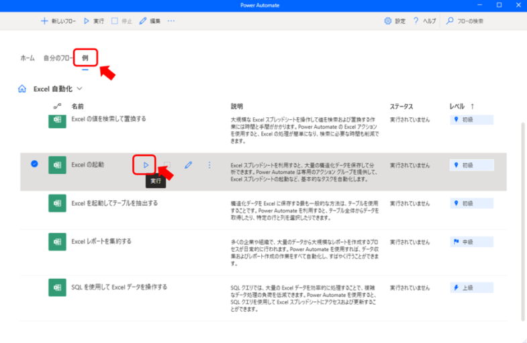Click the flow search (フローの検索) field
This screenshot has height=343, width=527.
click(x=465, y=21)
